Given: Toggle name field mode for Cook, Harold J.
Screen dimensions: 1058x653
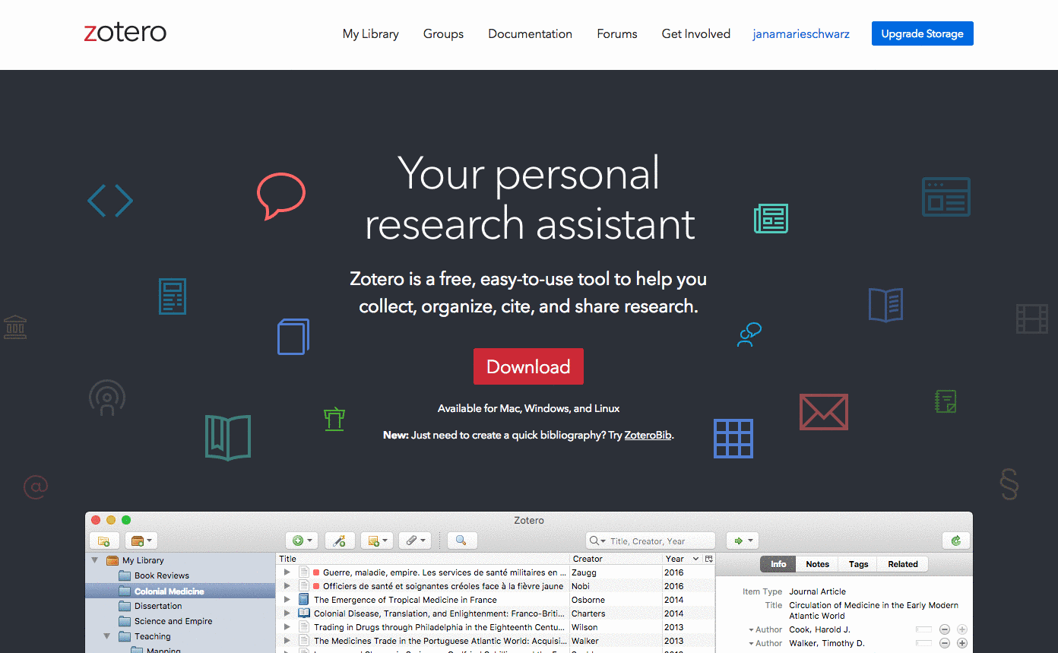Looking at the screenshot, I should (924, 629).
